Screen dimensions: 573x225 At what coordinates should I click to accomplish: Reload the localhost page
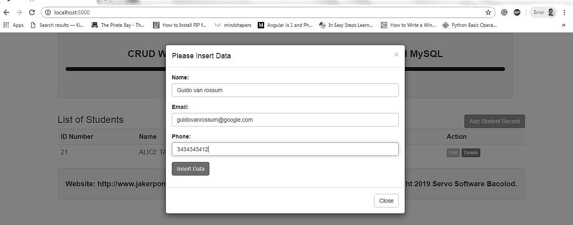pyautogui.click(x=32, y=12)
